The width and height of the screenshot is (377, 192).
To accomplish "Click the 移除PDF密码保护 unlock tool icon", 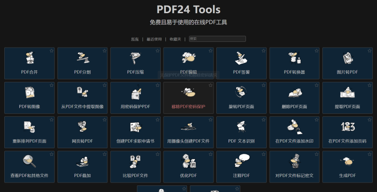I will point(188,92).
